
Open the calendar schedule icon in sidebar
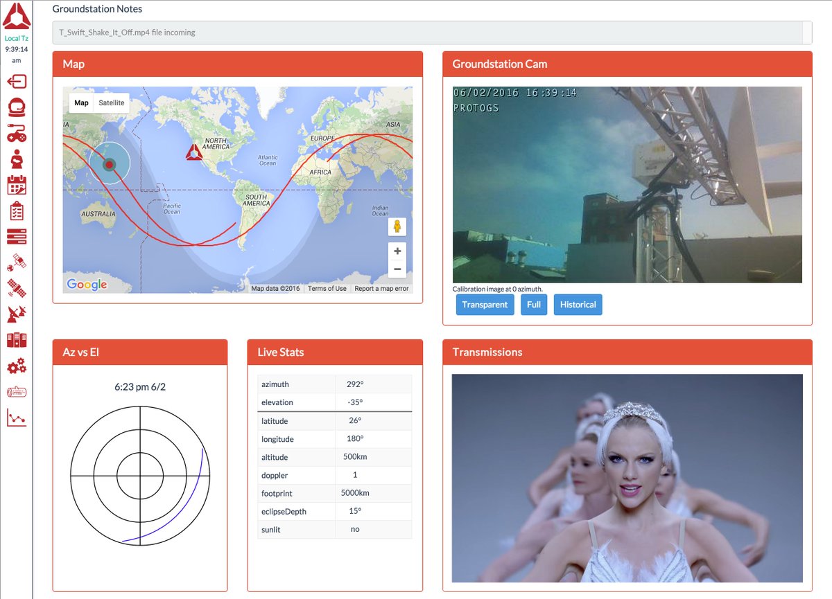click(17, 185)
